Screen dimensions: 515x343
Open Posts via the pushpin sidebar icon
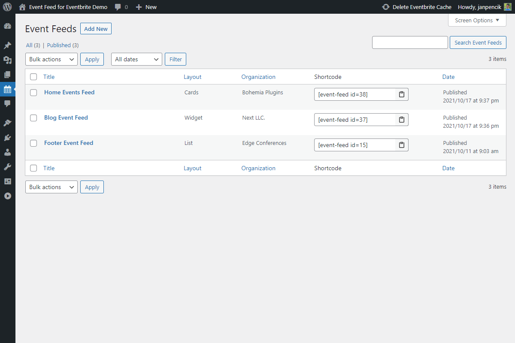coord(7,45)
